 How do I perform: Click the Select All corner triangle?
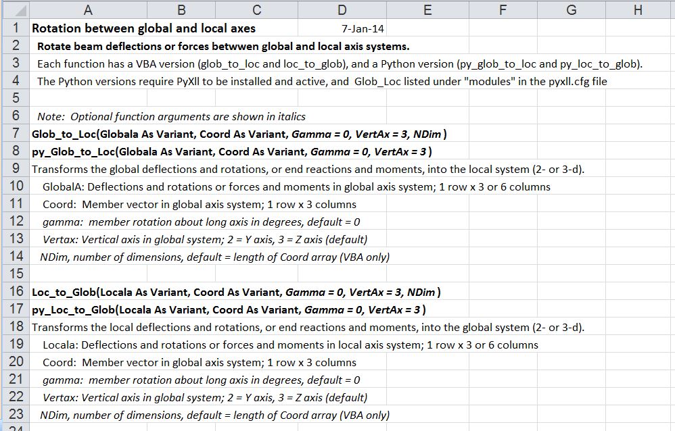pos(14,10)
